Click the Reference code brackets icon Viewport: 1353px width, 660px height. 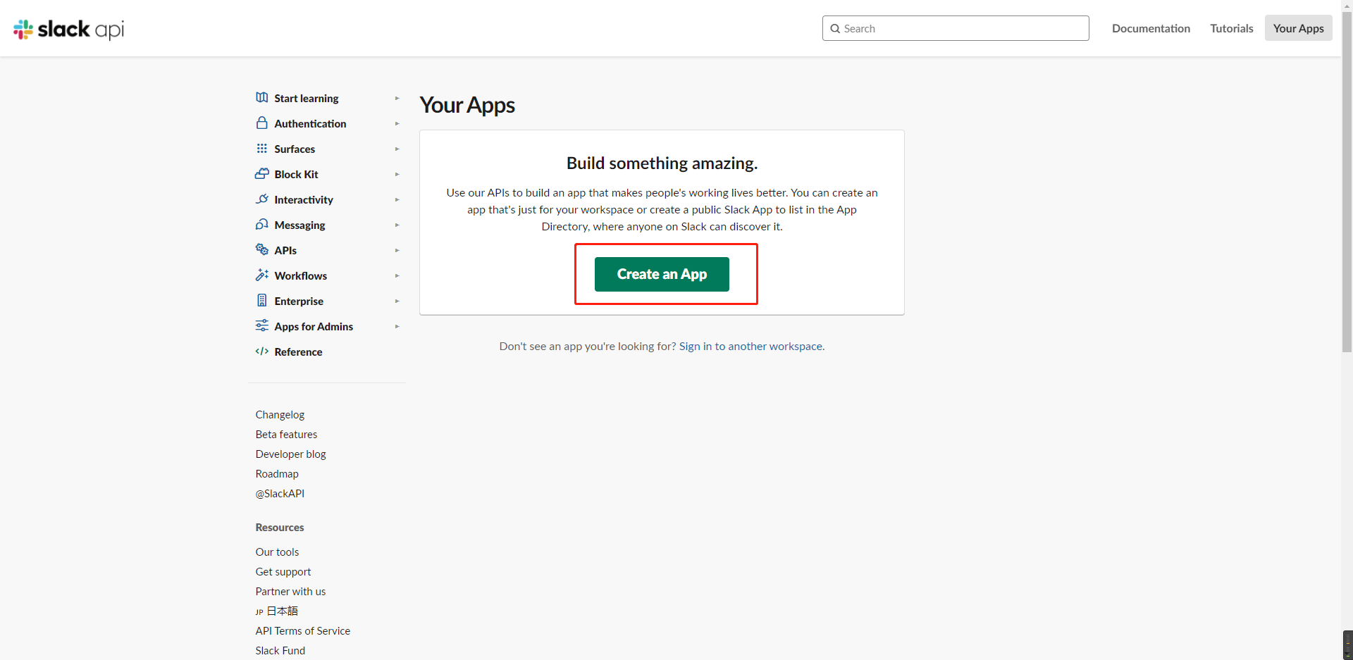262,351
